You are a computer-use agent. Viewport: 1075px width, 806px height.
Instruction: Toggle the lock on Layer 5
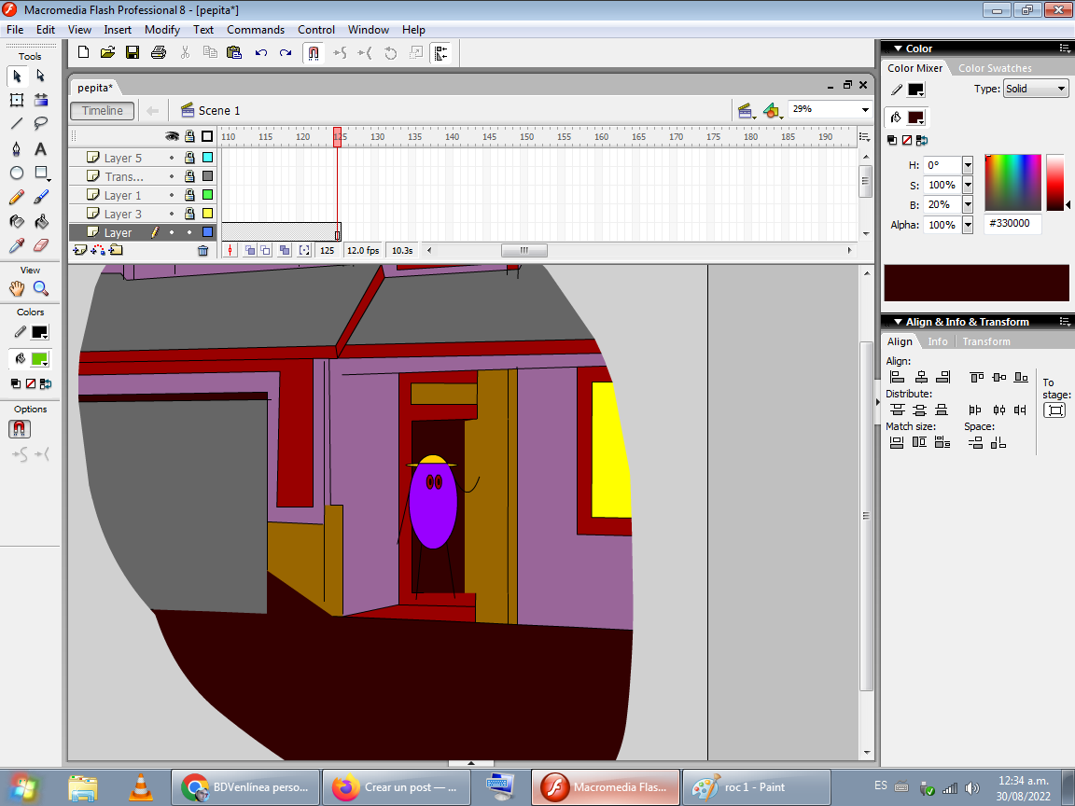[189, 158]
